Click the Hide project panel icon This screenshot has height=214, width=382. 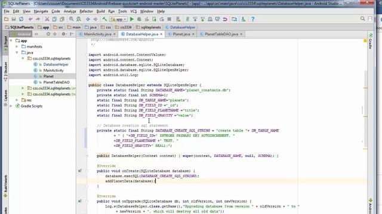72,34
